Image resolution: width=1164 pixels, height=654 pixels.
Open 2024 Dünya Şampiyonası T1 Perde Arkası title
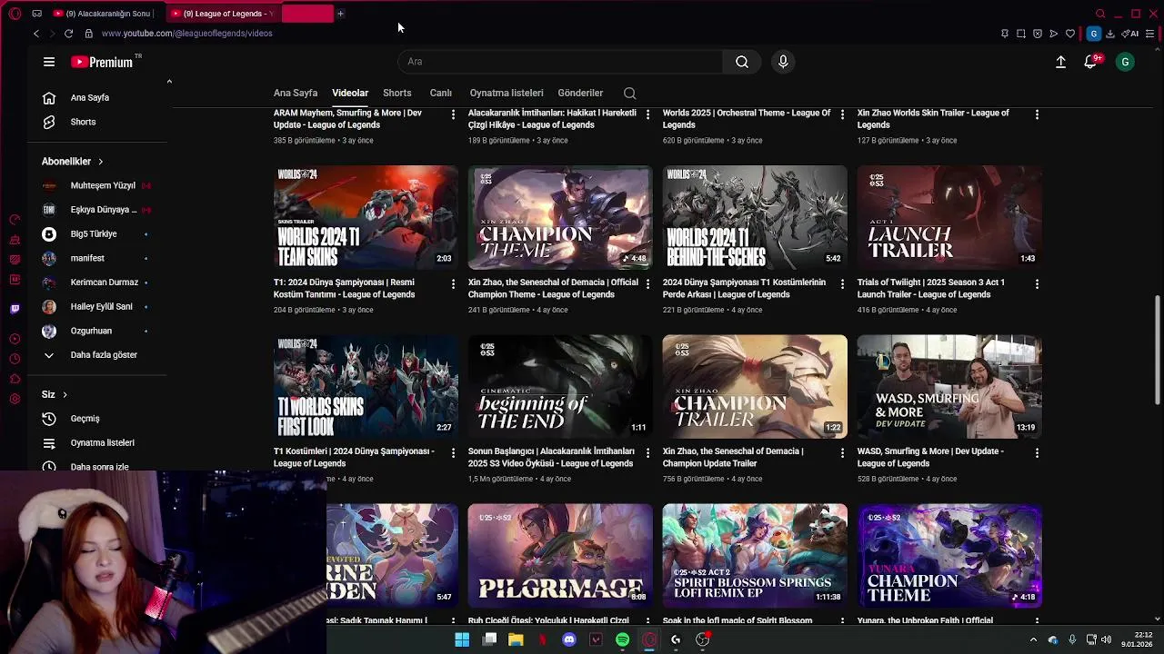744,288
